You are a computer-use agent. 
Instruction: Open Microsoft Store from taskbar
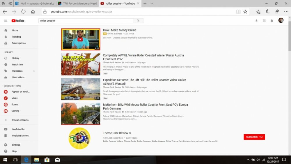click(47, 160)
